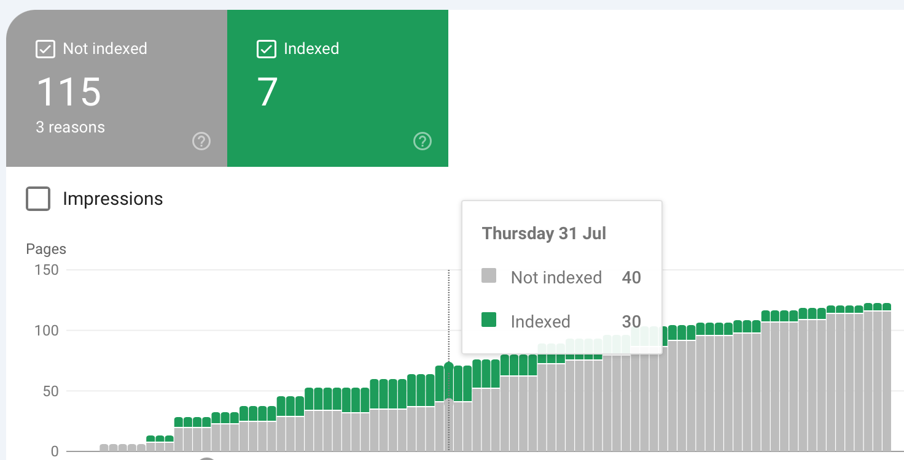Click the Thursday 31 Jul tooltip heading
Image resolution: width=904 pixels, height=460 pixels.
point(544,233)
